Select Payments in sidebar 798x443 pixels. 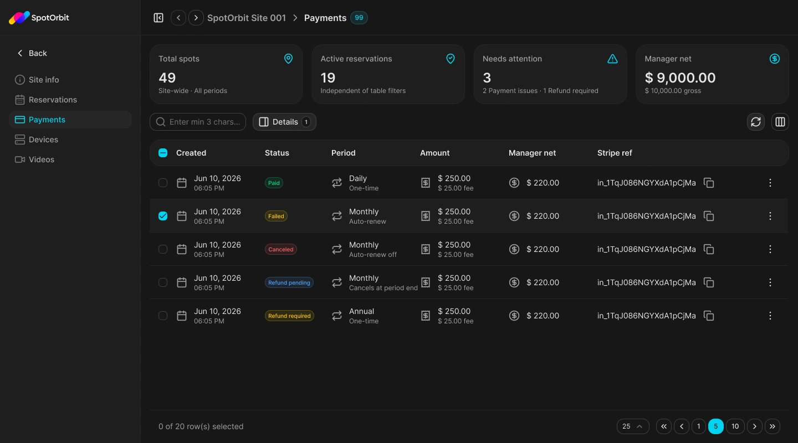[x=70, y=120]
